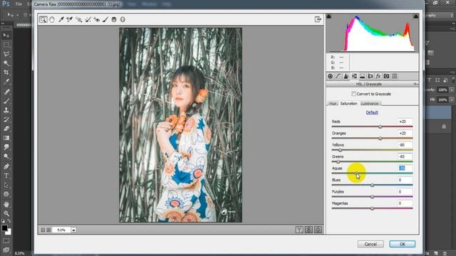This screenshot has width=456, height=256.
Task: Open the Presets panel tab
Action: click(x=395, y=76)
